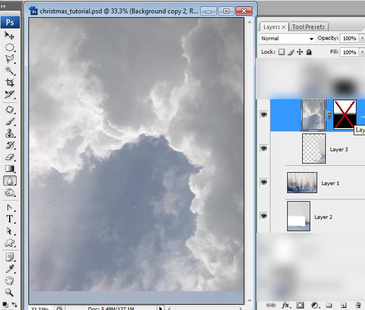The image size is (365, 310).
Task: Select the Layer 1 name
Action: click(330, 183)
